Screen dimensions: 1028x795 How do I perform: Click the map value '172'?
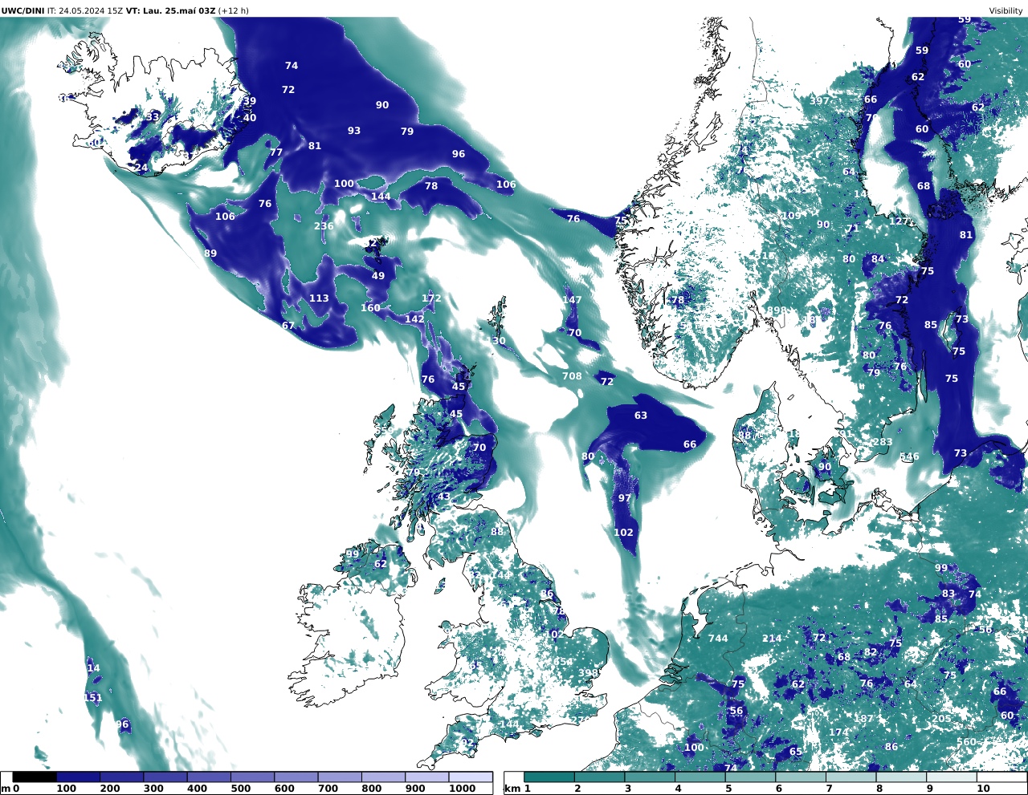click(x=431, y=298)
